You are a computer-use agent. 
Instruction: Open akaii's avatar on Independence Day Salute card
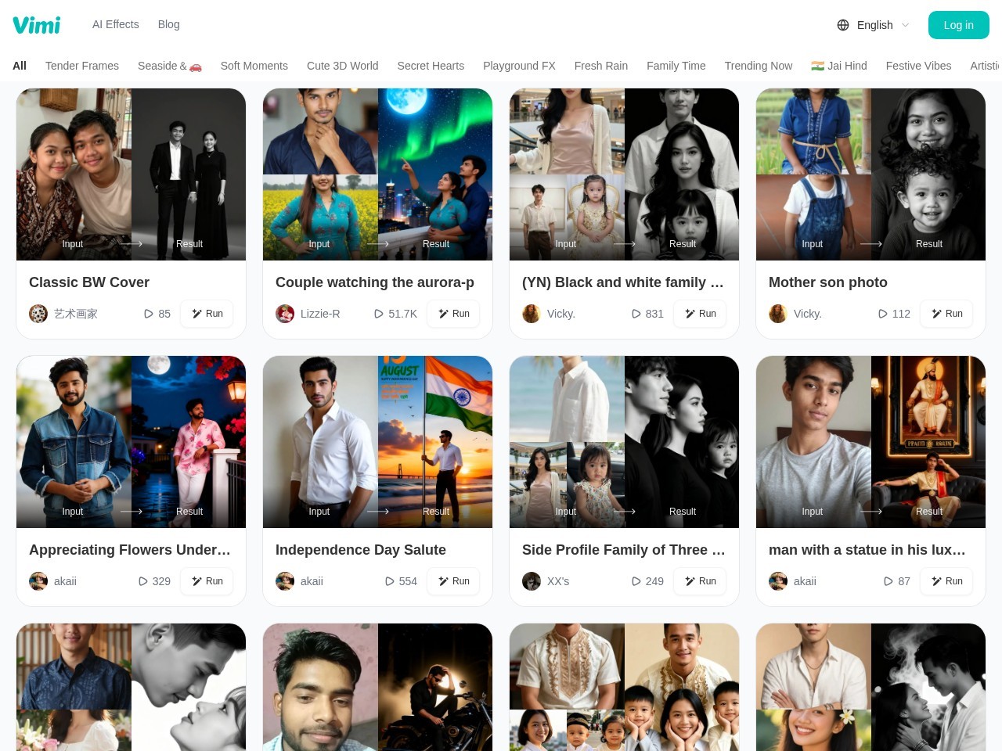(x=285, y=581)
